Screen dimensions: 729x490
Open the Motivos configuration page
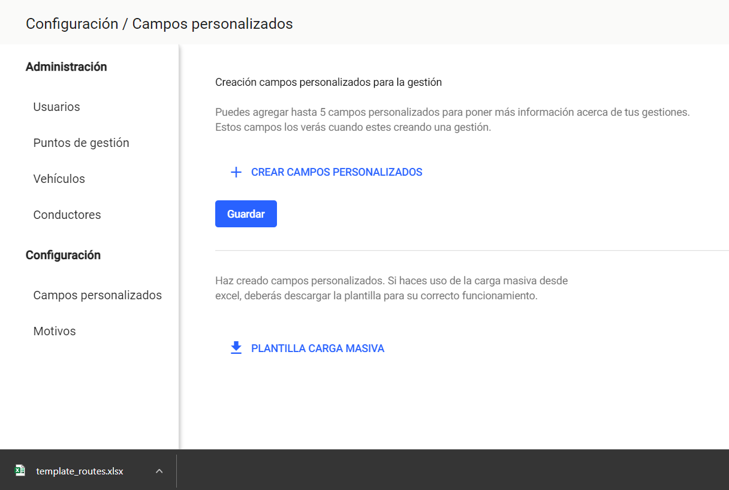tap(54, 330)
